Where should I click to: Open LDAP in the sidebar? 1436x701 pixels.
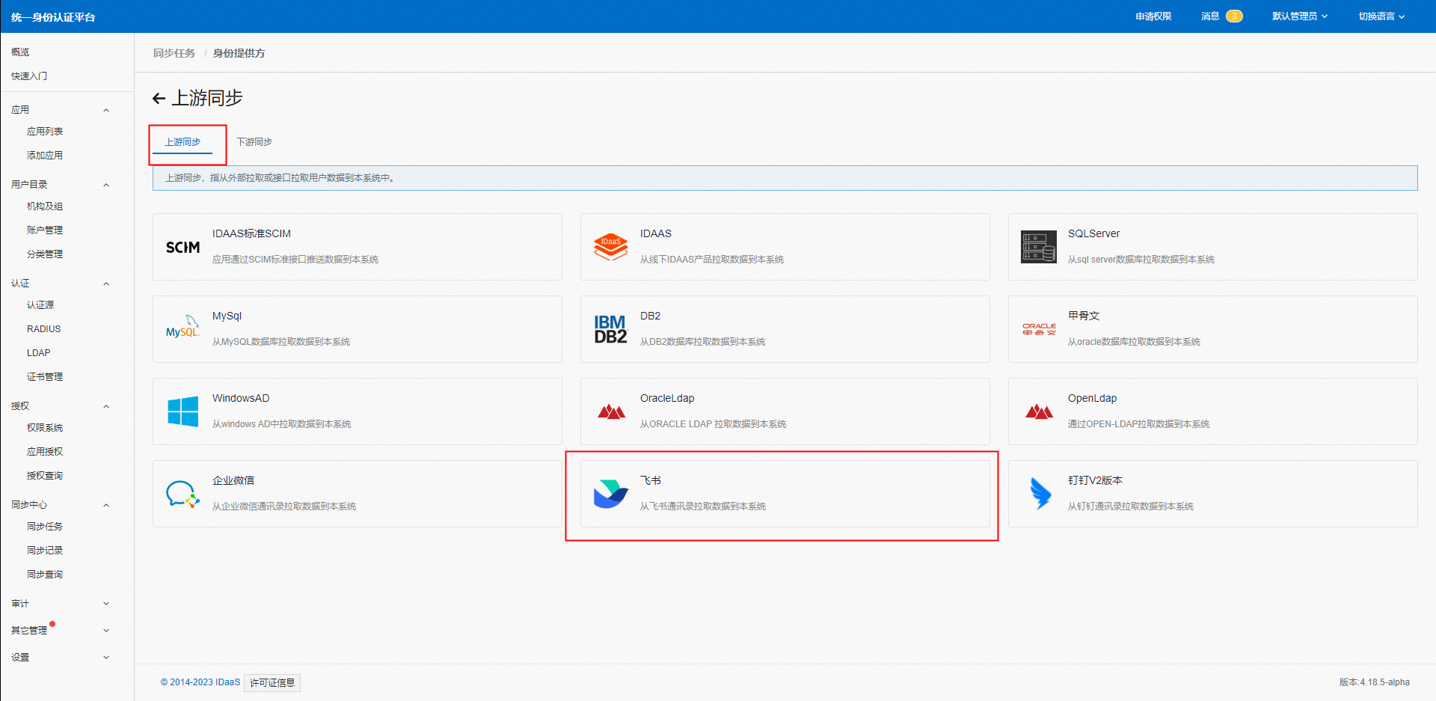pyautogui.click(x=39, y=353)
